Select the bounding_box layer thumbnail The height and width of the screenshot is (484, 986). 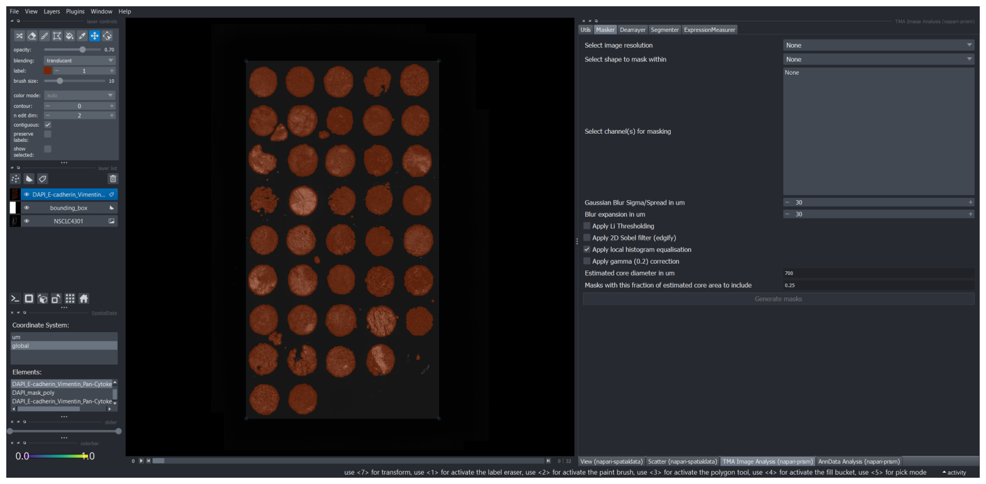point(15,208)
